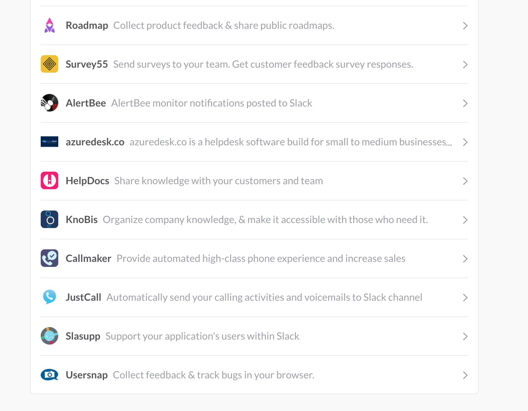Image resolution: width=528 pixels, height=411 pixels.
Task: Open the azuredesk.co logo icon
Action: tap(49, 142)
